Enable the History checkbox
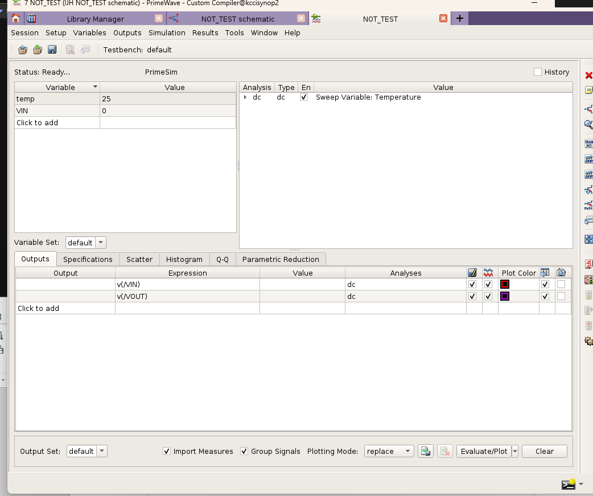 [x=537, y=72]
